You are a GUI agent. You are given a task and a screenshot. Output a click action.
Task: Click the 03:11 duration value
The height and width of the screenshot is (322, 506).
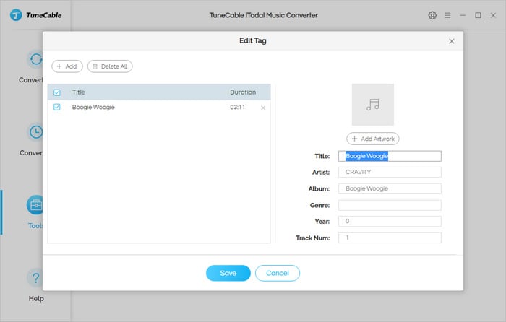[x=237, y=108]
